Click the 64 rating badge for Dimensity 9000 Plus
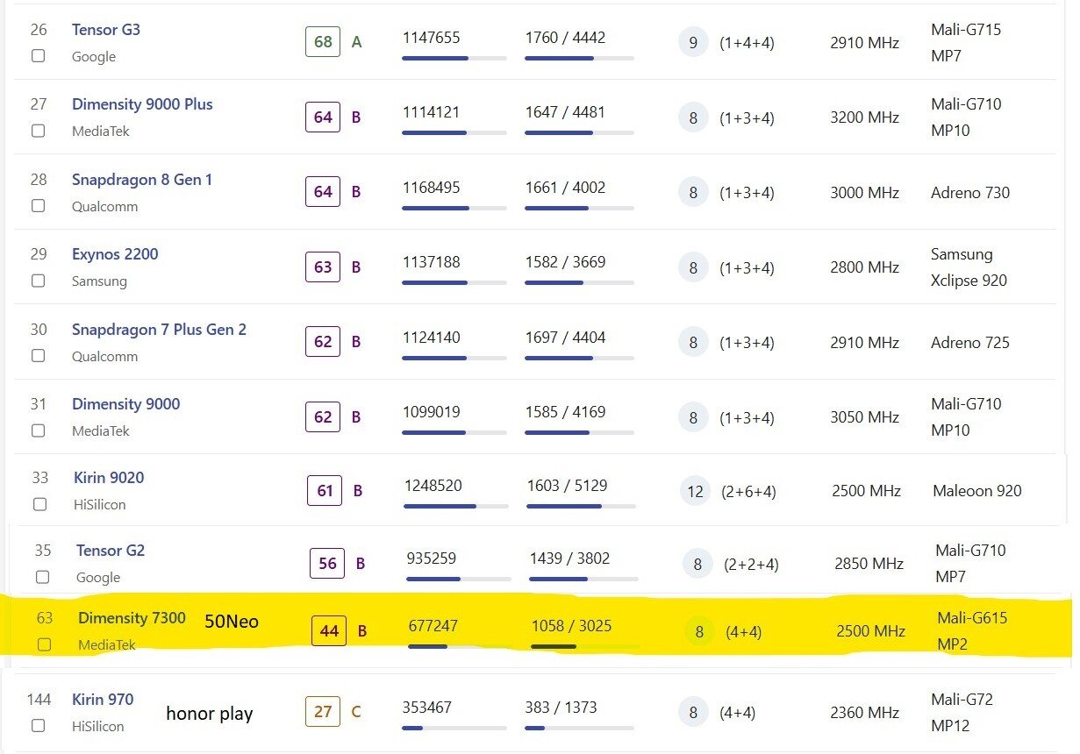The image size is (1080, 754). tap(323, 117)
